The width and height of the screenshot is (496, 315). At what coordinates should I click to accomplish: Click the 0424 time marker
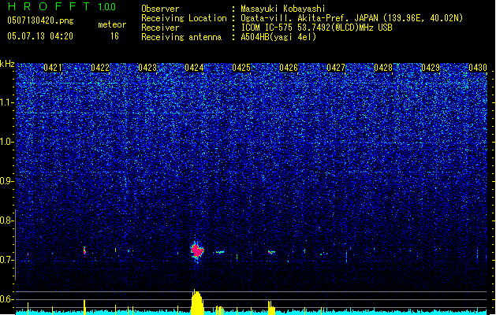pos(194,68)
